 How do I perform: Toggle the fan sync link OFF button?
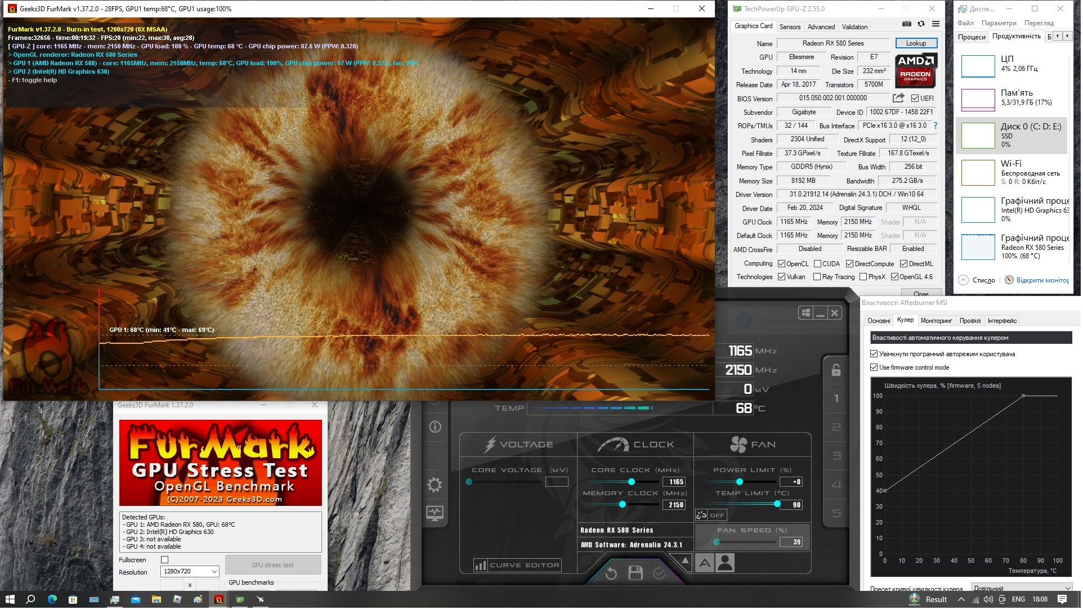[x=712, y=516]
